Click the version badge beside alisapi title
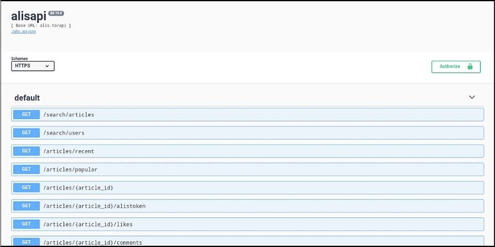 pyautogui.click(x=56, y=13)
